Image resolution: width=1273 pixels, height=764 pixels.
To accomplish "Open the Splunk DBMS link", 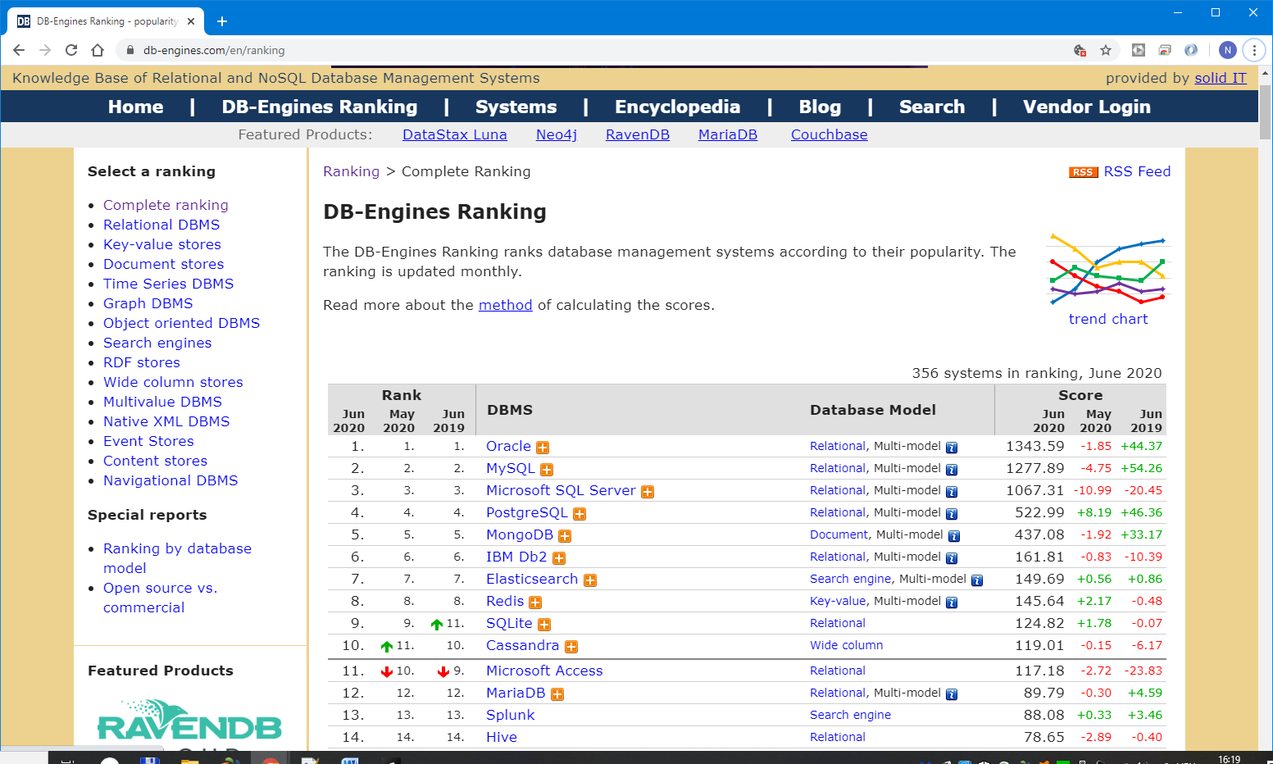I will 511,715.
